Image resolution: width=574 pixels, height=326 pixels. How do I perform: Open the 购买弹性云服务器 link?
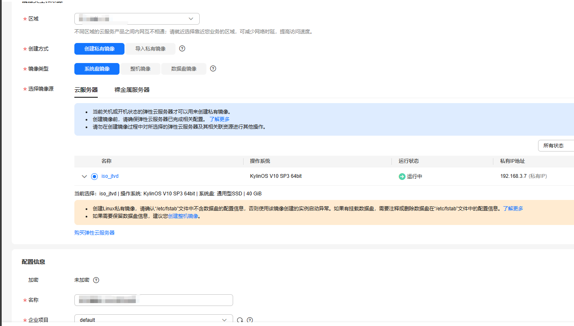coord(94,232)
